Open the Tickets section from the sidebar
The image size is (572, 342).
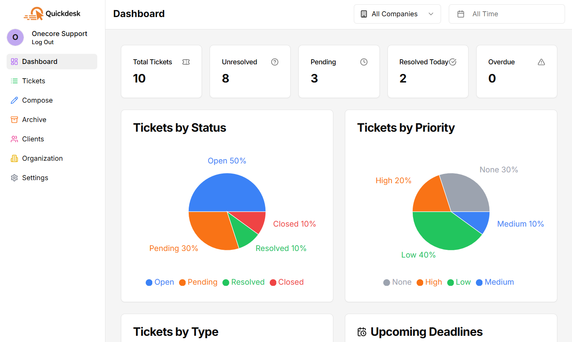(33, 81)
